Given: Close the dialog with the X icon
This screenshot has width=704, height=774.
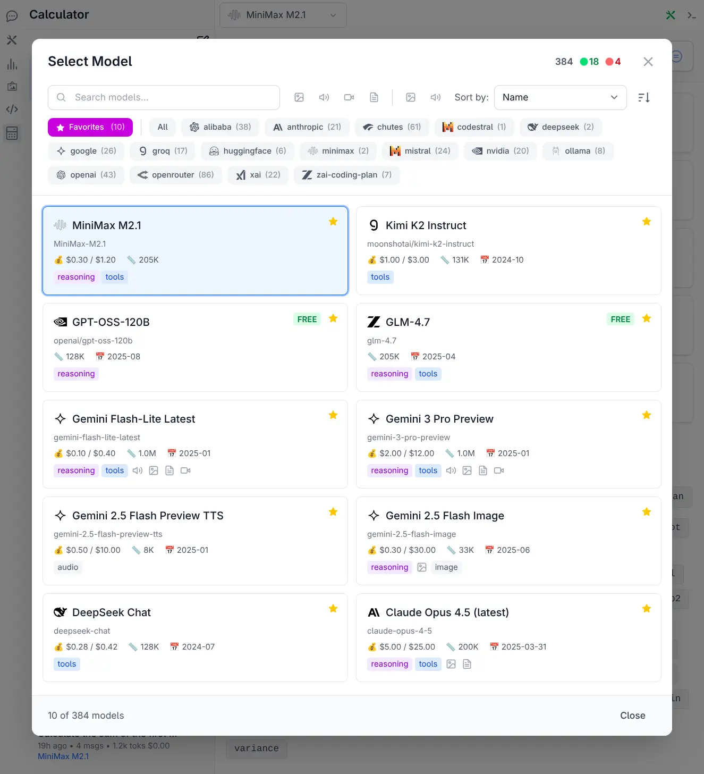Looking at the screenshot, I should pos(648,62).
